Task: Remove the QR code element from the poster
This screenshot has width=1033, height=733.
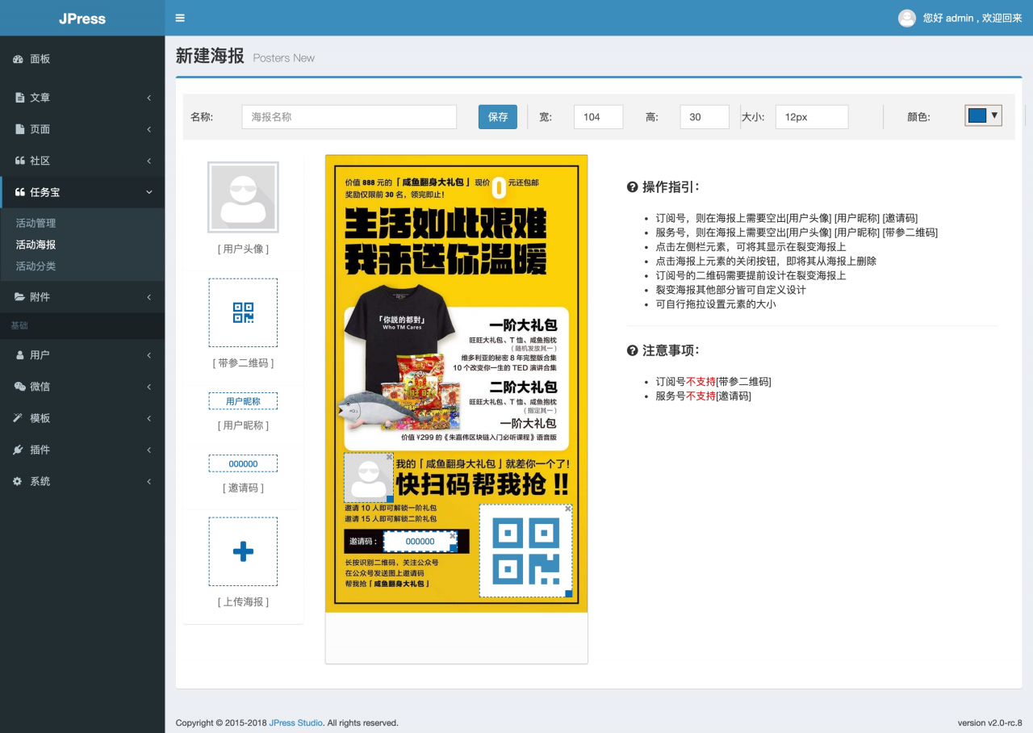Action: 568,509
